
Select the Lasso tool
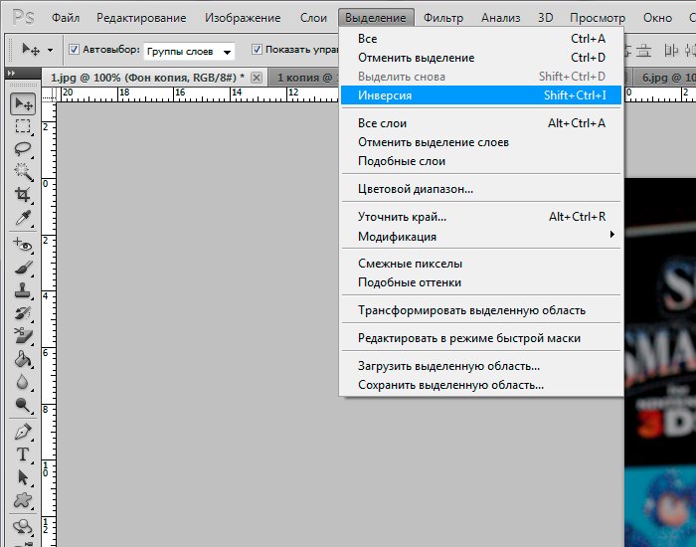pos(22,149)
